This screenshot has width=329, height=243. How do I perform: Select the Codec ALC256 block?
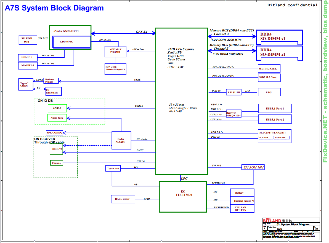pos(121,140)
